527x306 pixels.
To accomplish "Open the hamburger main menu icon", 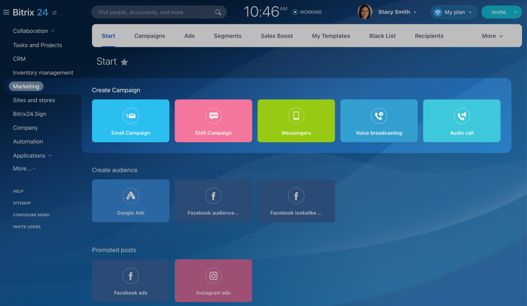I will tap(6, 12).
